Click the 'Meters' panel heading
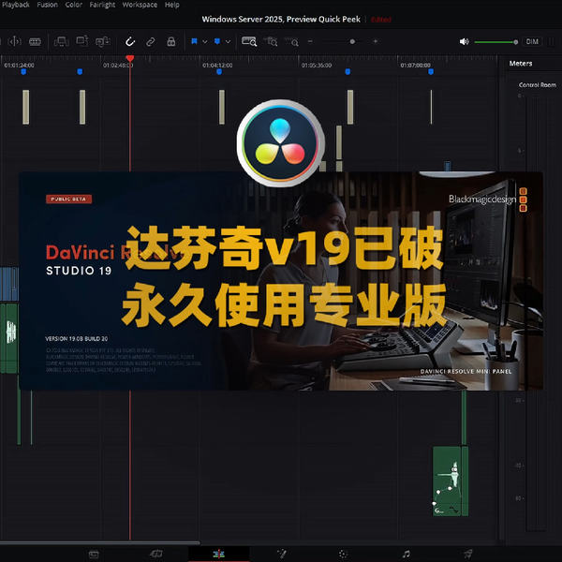The width and height of the screenshot is (562, 562). click(521, 64)
